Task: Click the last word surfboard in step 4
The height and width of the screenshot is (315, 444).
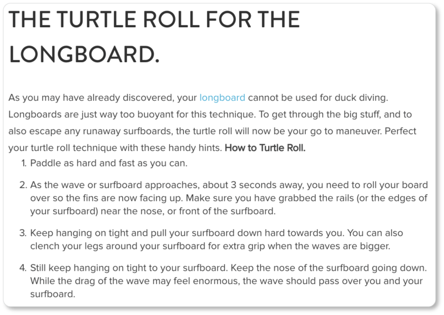Action: coord(53,294)
